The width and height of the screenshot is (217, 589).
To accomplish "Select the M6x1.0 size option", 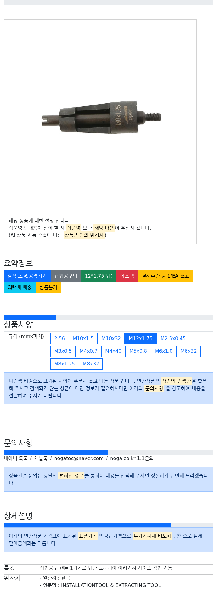I will 164,351.
